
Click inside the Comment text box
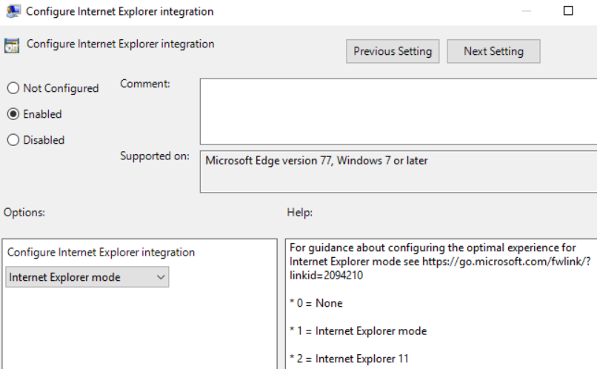coord(398,112)
